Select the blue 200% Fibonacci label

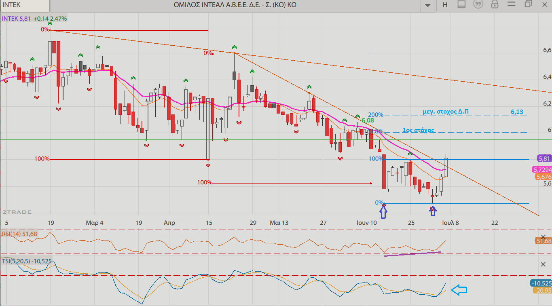pos(375,115)
